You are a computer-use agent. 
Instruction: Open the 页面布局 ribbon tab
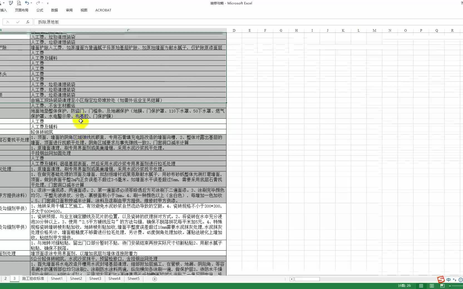pyautogui.click(x=21, y=10)
